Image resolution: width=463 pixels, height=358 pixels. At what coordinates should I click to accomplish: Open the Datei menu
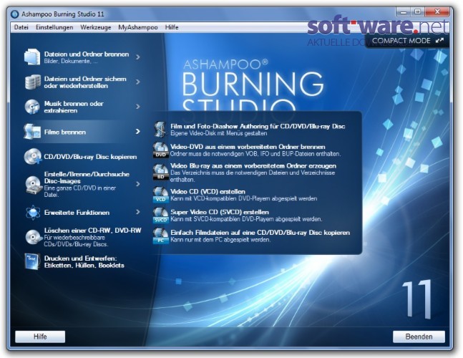pos(21,27)
